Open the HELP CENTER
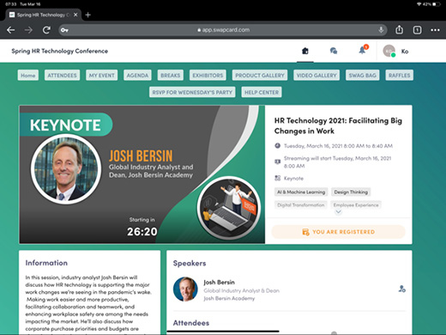The image size is (446, 335). coord(262,92)
